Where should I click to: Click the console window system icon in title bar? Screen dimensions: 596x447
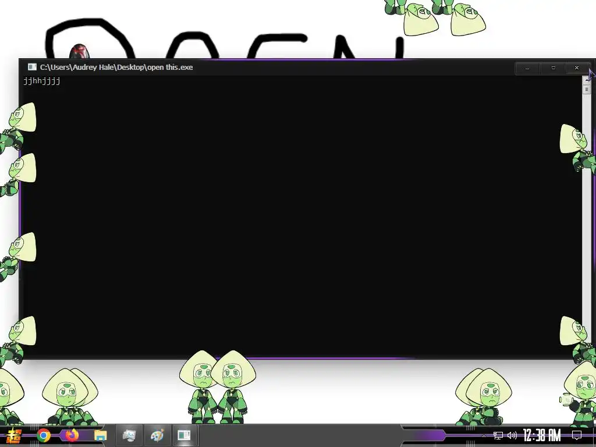coord(32,68)
